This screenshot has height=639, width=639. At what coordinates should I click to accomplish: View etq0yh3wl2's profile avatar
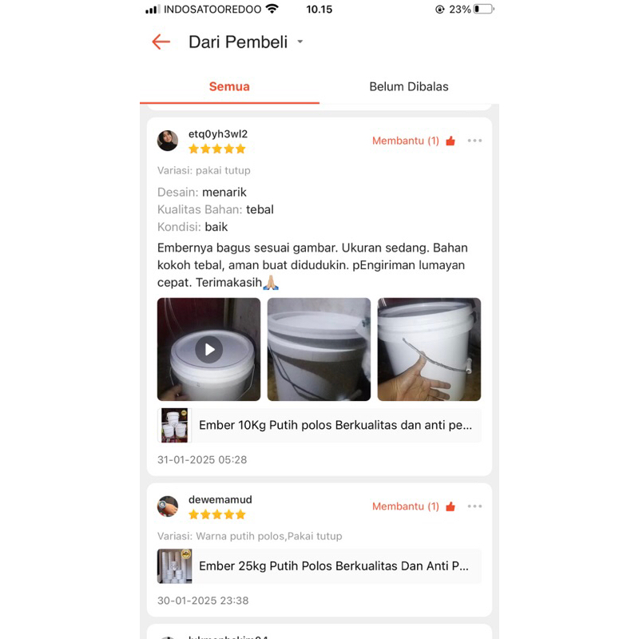(168, 141)
